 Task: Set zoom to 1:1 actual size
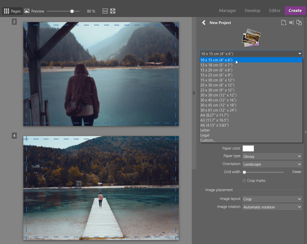tap(105, 11)
